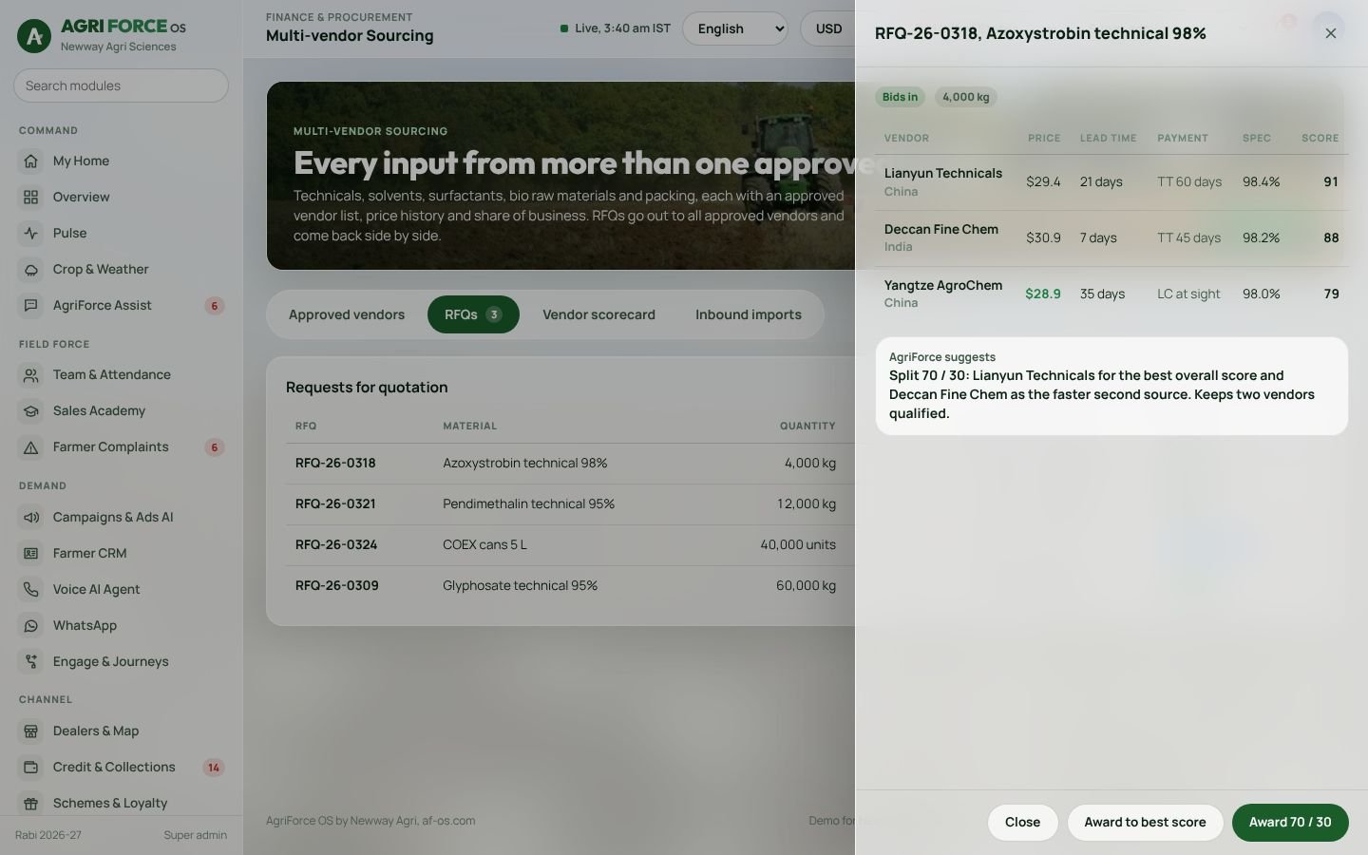Click the Close button in panel footer
1368x855 pixels.
tap(1022, 823)
